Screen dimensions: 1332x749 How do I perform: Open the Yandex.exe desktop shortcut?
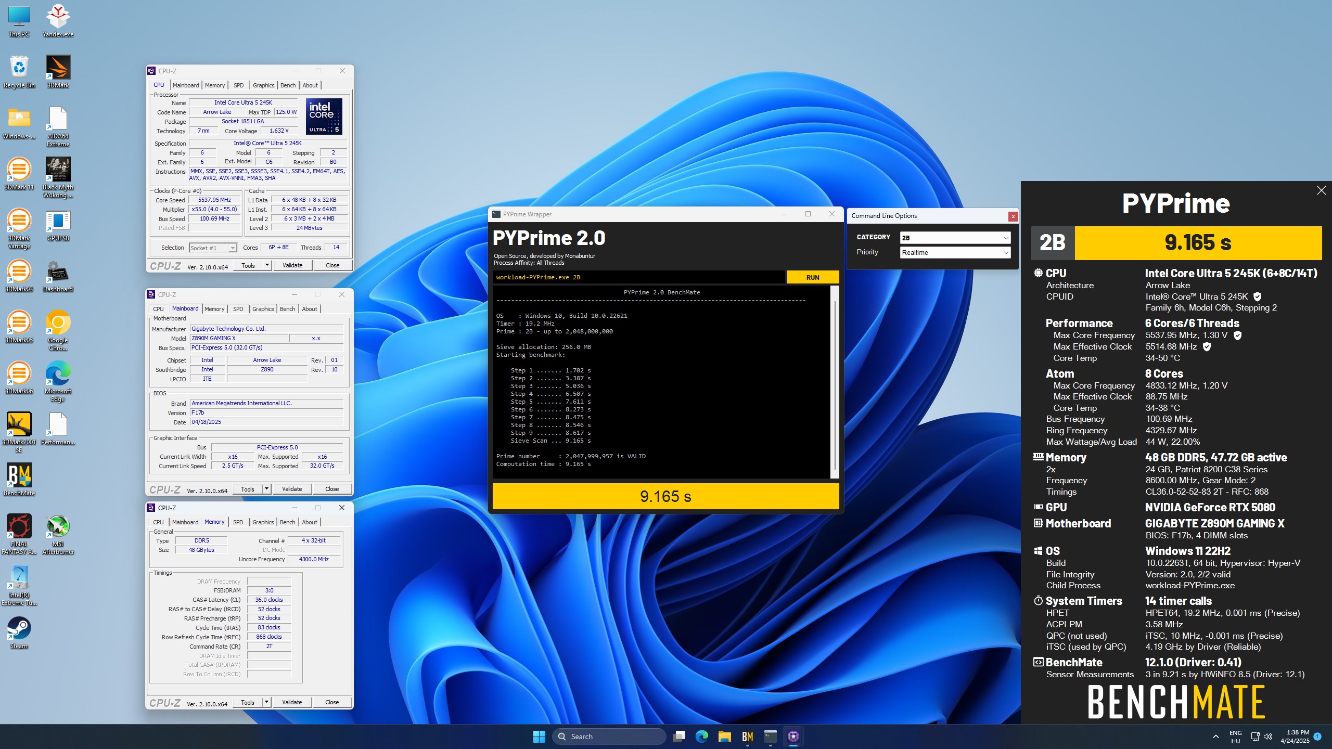[58, 22]
